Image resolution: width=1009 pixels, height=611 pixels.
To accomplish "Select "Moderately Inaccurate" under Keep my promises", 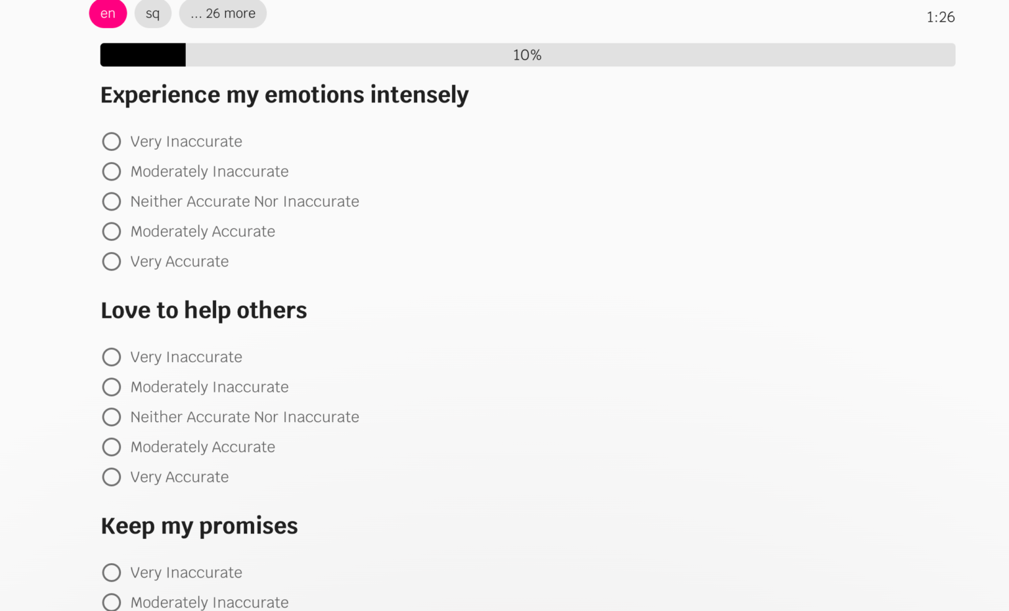I will point(111,602).
